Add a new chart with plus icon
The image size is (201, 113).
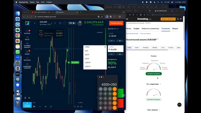click(x=60, y=23)
